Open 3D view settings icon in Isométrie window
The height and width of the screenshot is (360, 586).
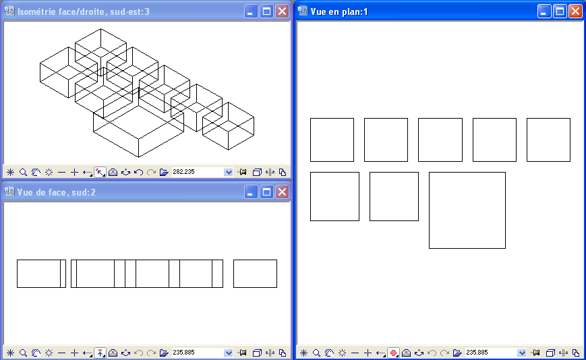point(113,172)
